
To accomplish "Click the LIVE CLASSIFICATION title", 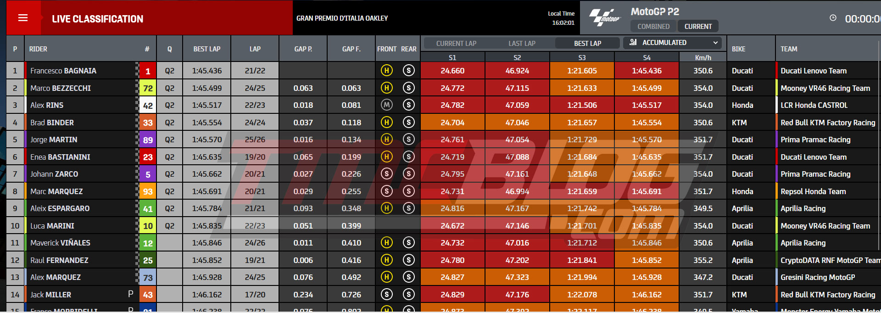I will click(x=97, y=19).
